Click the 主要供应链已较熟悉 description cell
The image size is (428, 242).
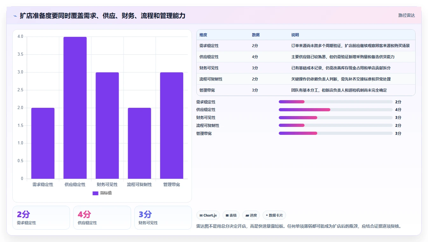coord(343,57)
